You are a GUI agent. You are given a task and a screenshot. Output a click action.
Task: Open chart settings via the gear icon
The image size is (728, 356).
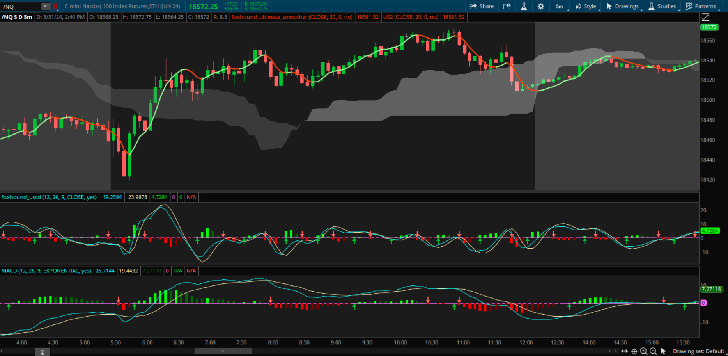pyautogui.click(x=541, y=6)
